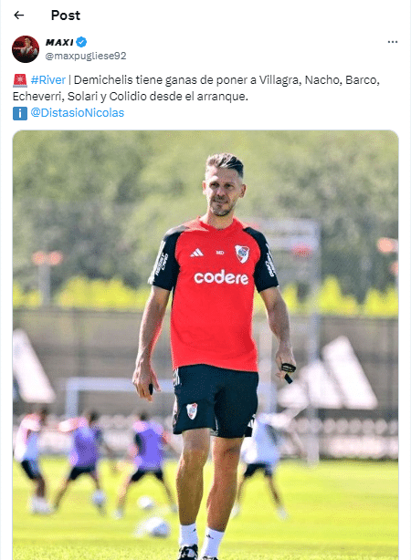Go back using the left arrow icon
The height and width of the screenshot is (560, 411).
point(18,15)
